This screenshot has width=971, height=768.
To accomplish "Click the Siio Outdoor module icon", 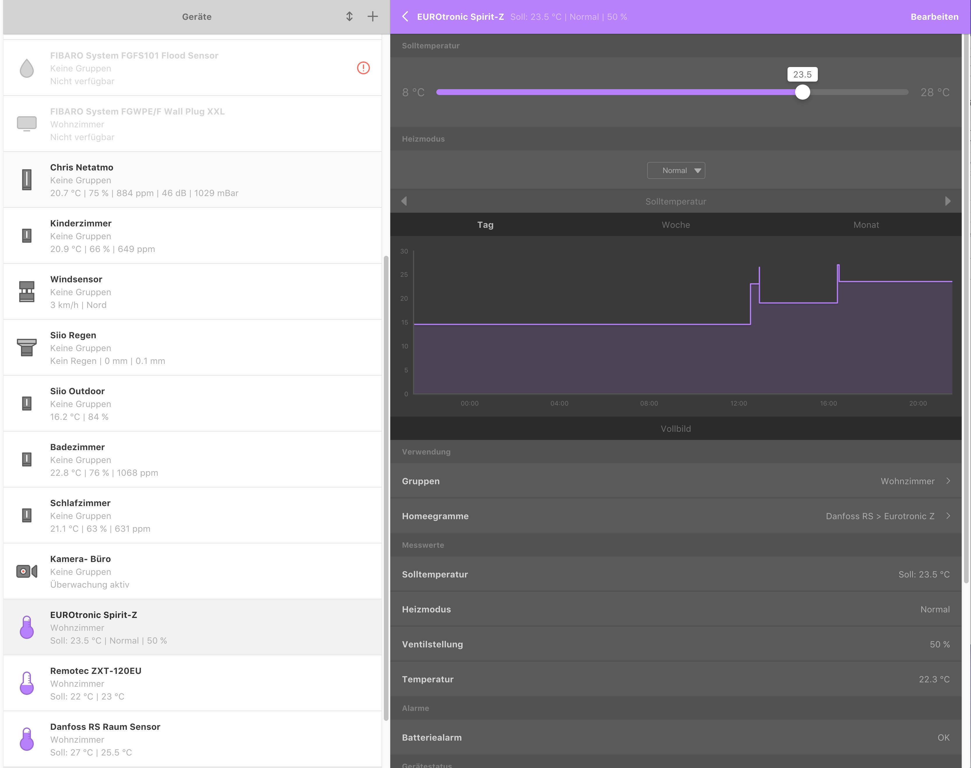I will tap(27, 403).
